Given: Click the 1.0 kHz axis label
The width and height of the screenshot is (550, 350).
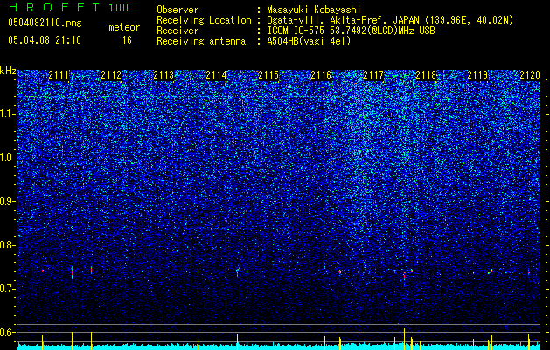Looking at the screenshot, I should click(8, 157).
